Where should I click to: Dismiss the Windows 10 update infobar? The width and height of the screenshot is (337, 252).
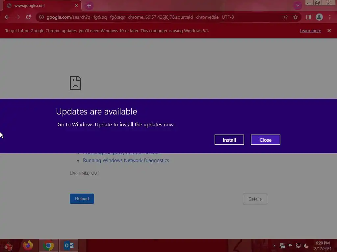coord(329,31)
